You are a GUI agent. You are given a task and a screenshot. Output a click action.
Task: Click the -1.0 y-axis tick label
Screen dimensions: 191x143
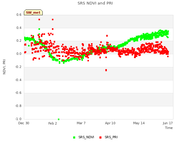pyautogui.click(x=18, y=119)
